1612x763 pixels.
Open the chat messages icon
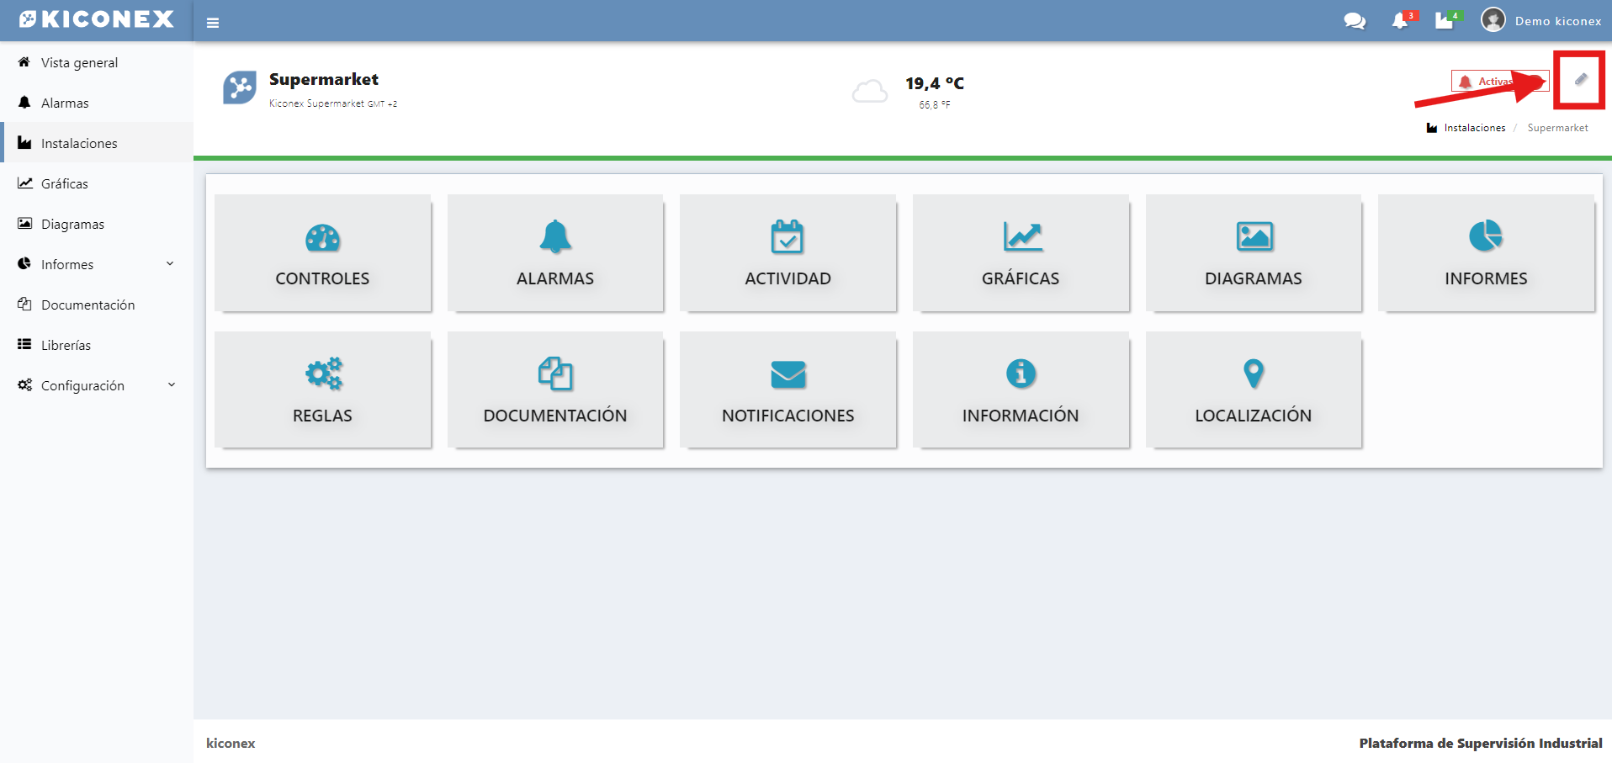[x=1355, y=21]
